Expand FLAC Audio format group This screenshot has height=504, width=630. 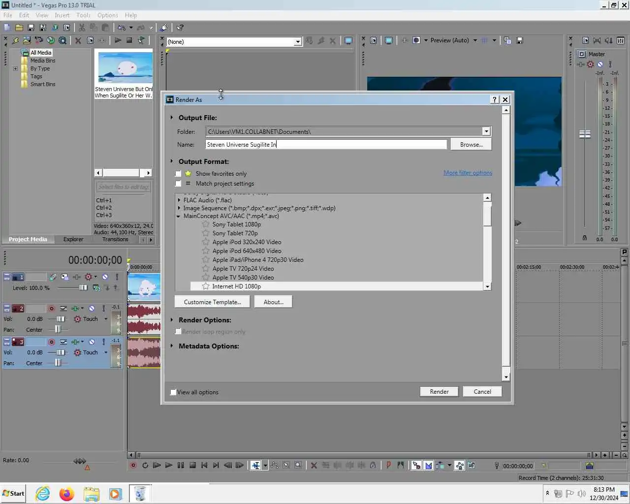click(179, 200)
